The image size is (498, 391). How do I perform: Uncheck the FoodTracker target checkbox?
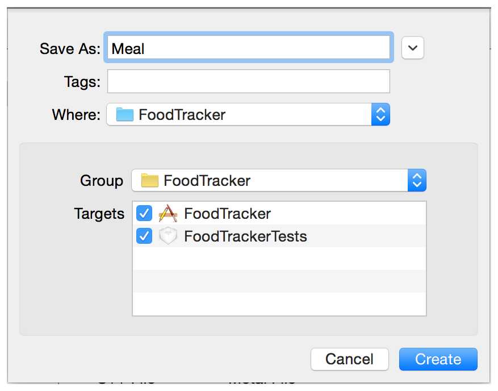point(144,213)
